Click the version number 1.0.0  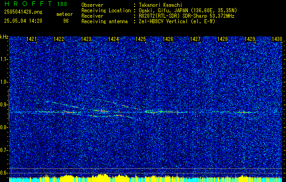click(62, 4)
